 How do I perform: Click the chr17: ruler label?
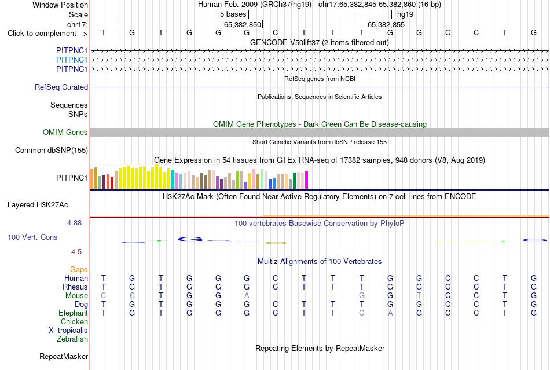click(x=78, y=24)
